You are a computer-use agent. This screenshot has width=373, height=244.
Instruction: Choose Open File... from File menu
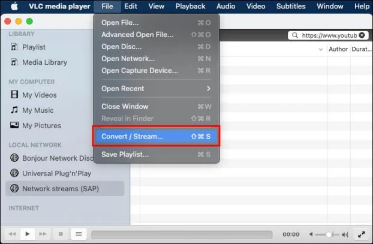click(x=157, y=23)
